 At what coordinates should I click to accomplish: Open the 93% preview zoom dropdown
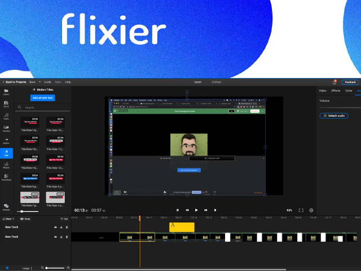[289, 210]
